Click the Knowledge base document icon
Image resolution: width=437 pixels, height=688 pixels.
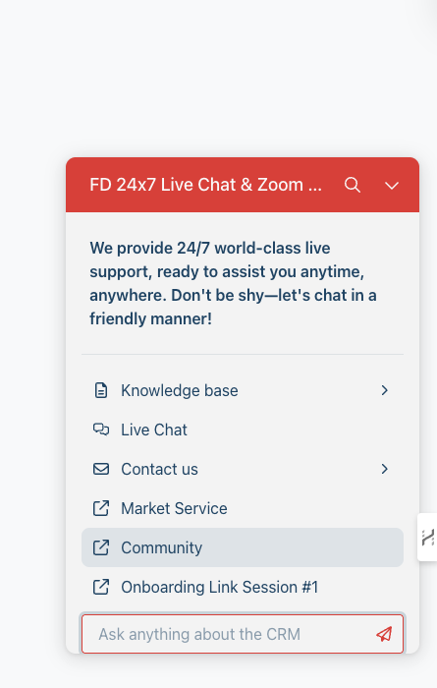[x=101, y=390]
